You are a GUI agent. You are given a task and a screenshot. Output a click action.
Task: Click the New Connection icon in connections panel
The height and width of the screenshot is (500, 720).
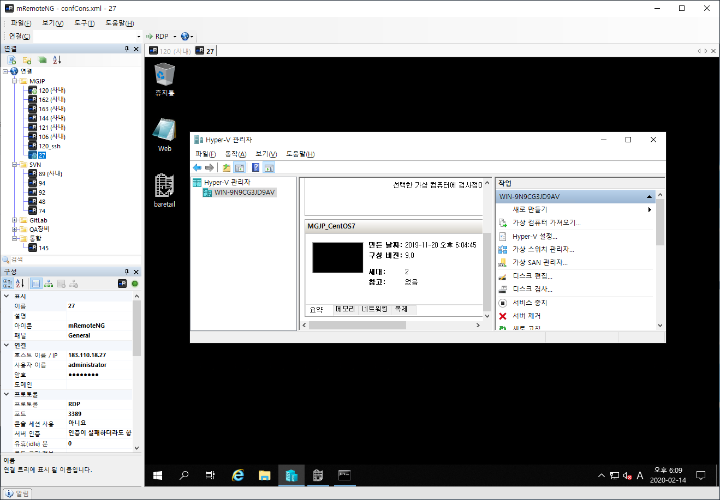tap(11, 60)
